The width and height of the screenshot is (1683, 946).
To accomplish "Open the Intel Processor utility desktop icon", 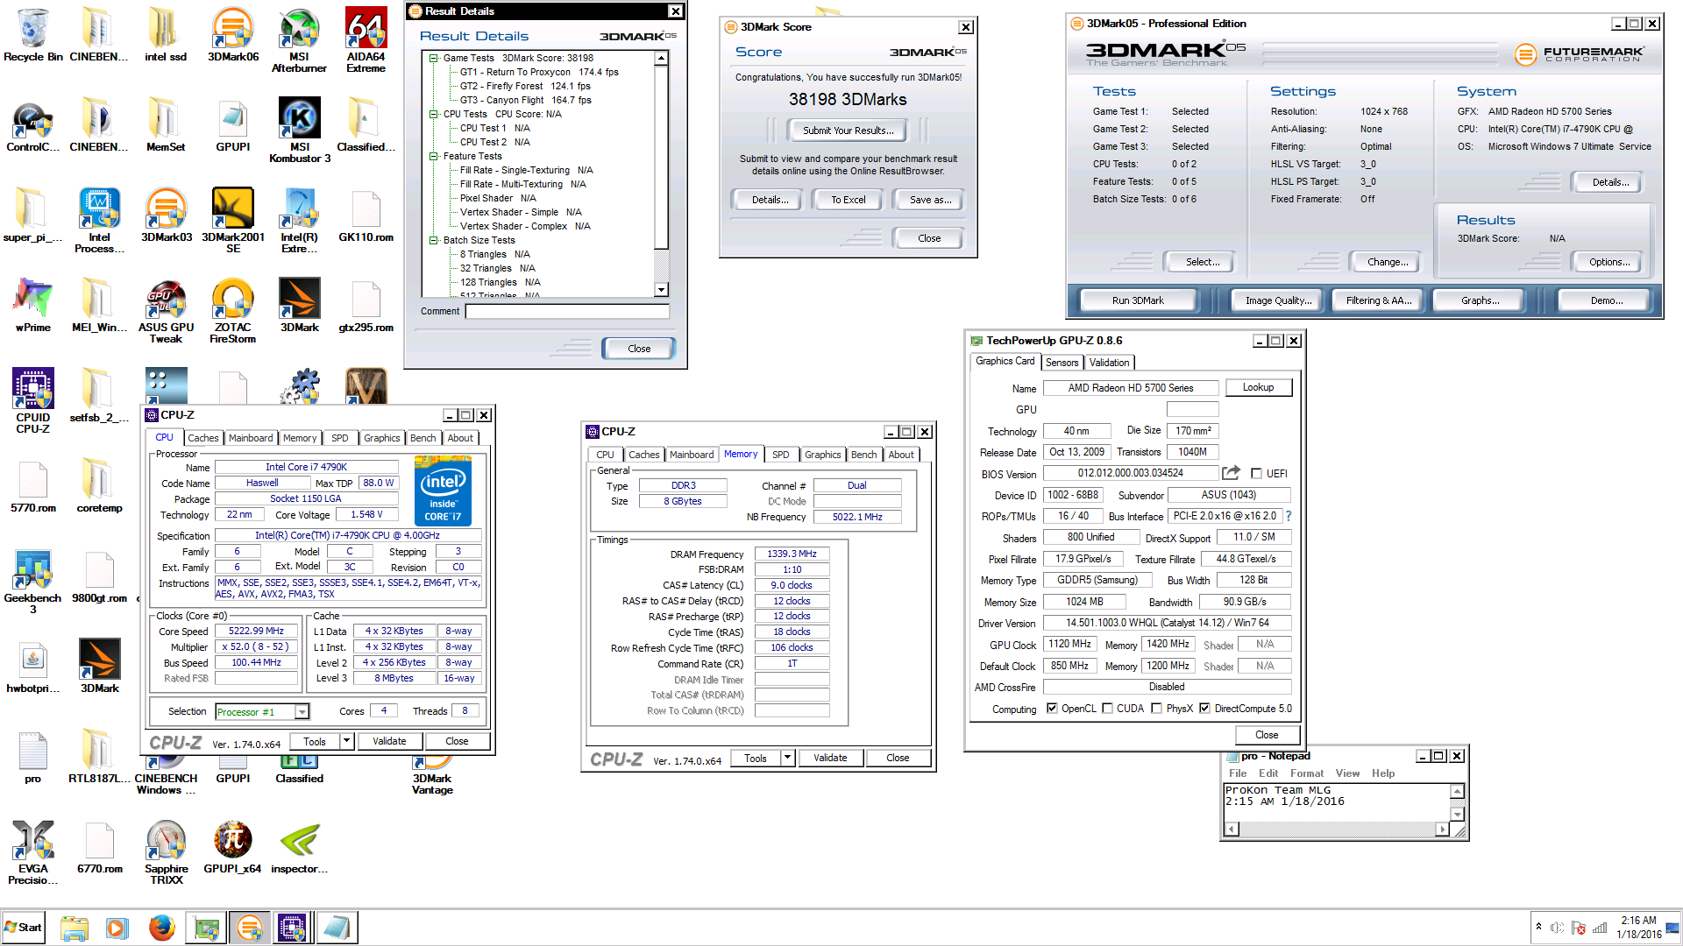I will 99,221.
